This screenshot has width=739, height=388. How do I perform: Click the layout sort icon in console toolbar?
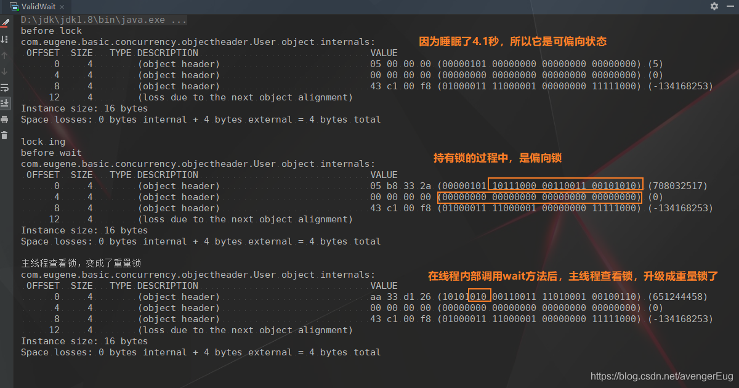click(x=5, y=39)
